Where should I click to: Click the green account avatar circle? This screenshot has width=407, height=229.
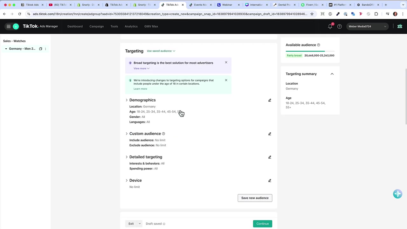(x=16, y=26)
